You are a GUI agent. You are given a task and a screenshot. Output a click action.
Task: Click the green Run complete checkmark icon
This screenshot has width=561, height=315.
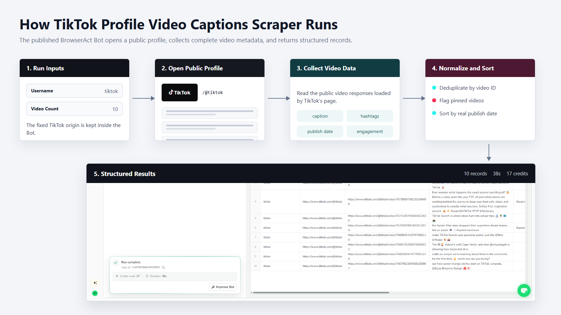[x=116, y=262]
